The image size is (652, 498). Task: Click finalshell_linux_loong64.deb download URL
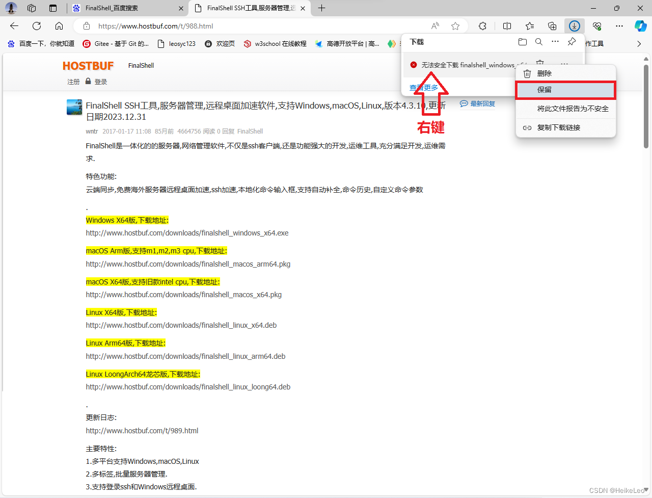click(x=188, y=387)
